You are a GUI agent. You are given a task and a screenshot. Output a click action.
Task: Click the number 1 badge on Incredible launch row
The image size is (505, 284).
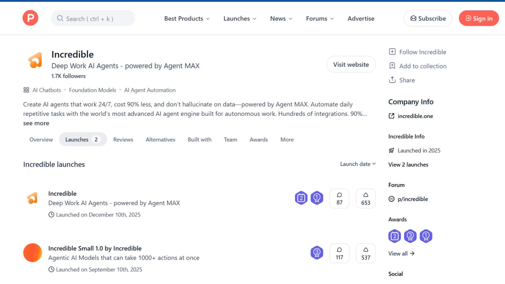(317, 198)
